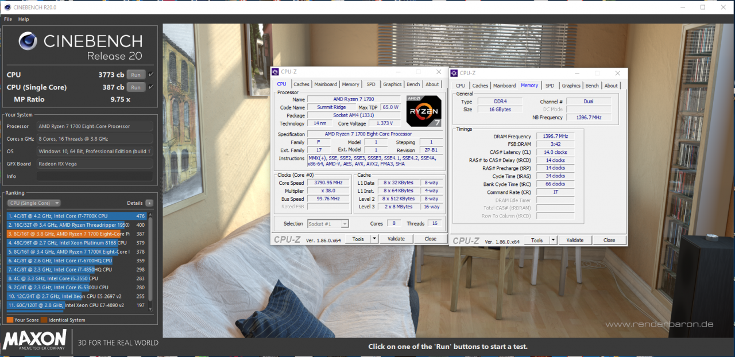735x357 pixels.
Task: Switch to Memory tab in left CPU-Z window
Action: [350, 84]
